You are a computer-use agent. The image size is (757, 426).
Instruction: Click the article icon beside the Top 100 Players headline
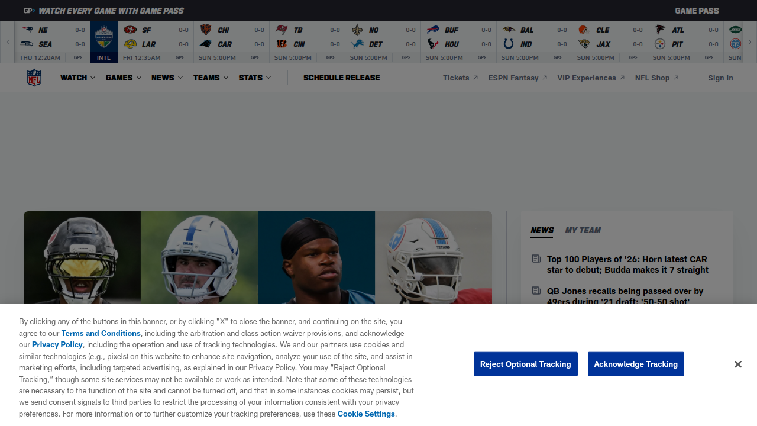coord(536,259)
